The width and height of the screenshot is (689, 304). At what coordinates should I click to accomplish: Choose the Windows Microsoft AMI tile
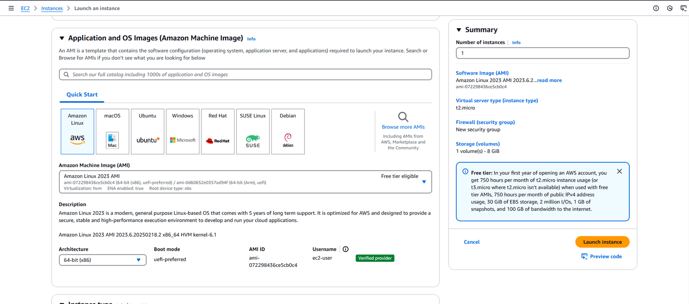click(183, 131)
